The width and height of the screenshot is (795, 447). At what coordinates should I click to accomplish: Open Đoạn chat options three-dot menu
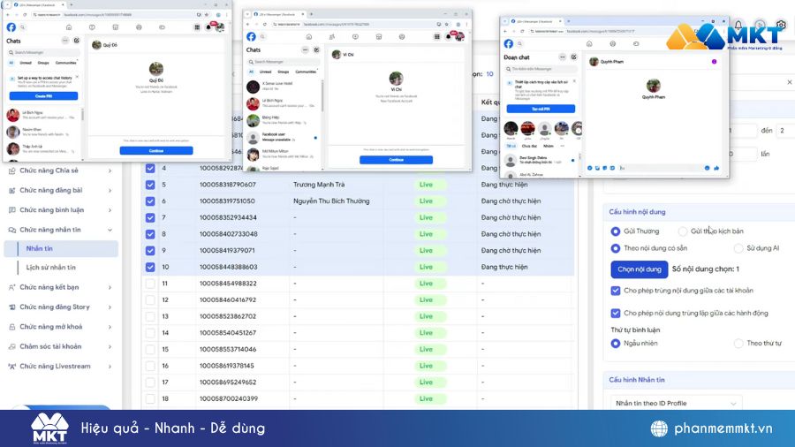563,57
